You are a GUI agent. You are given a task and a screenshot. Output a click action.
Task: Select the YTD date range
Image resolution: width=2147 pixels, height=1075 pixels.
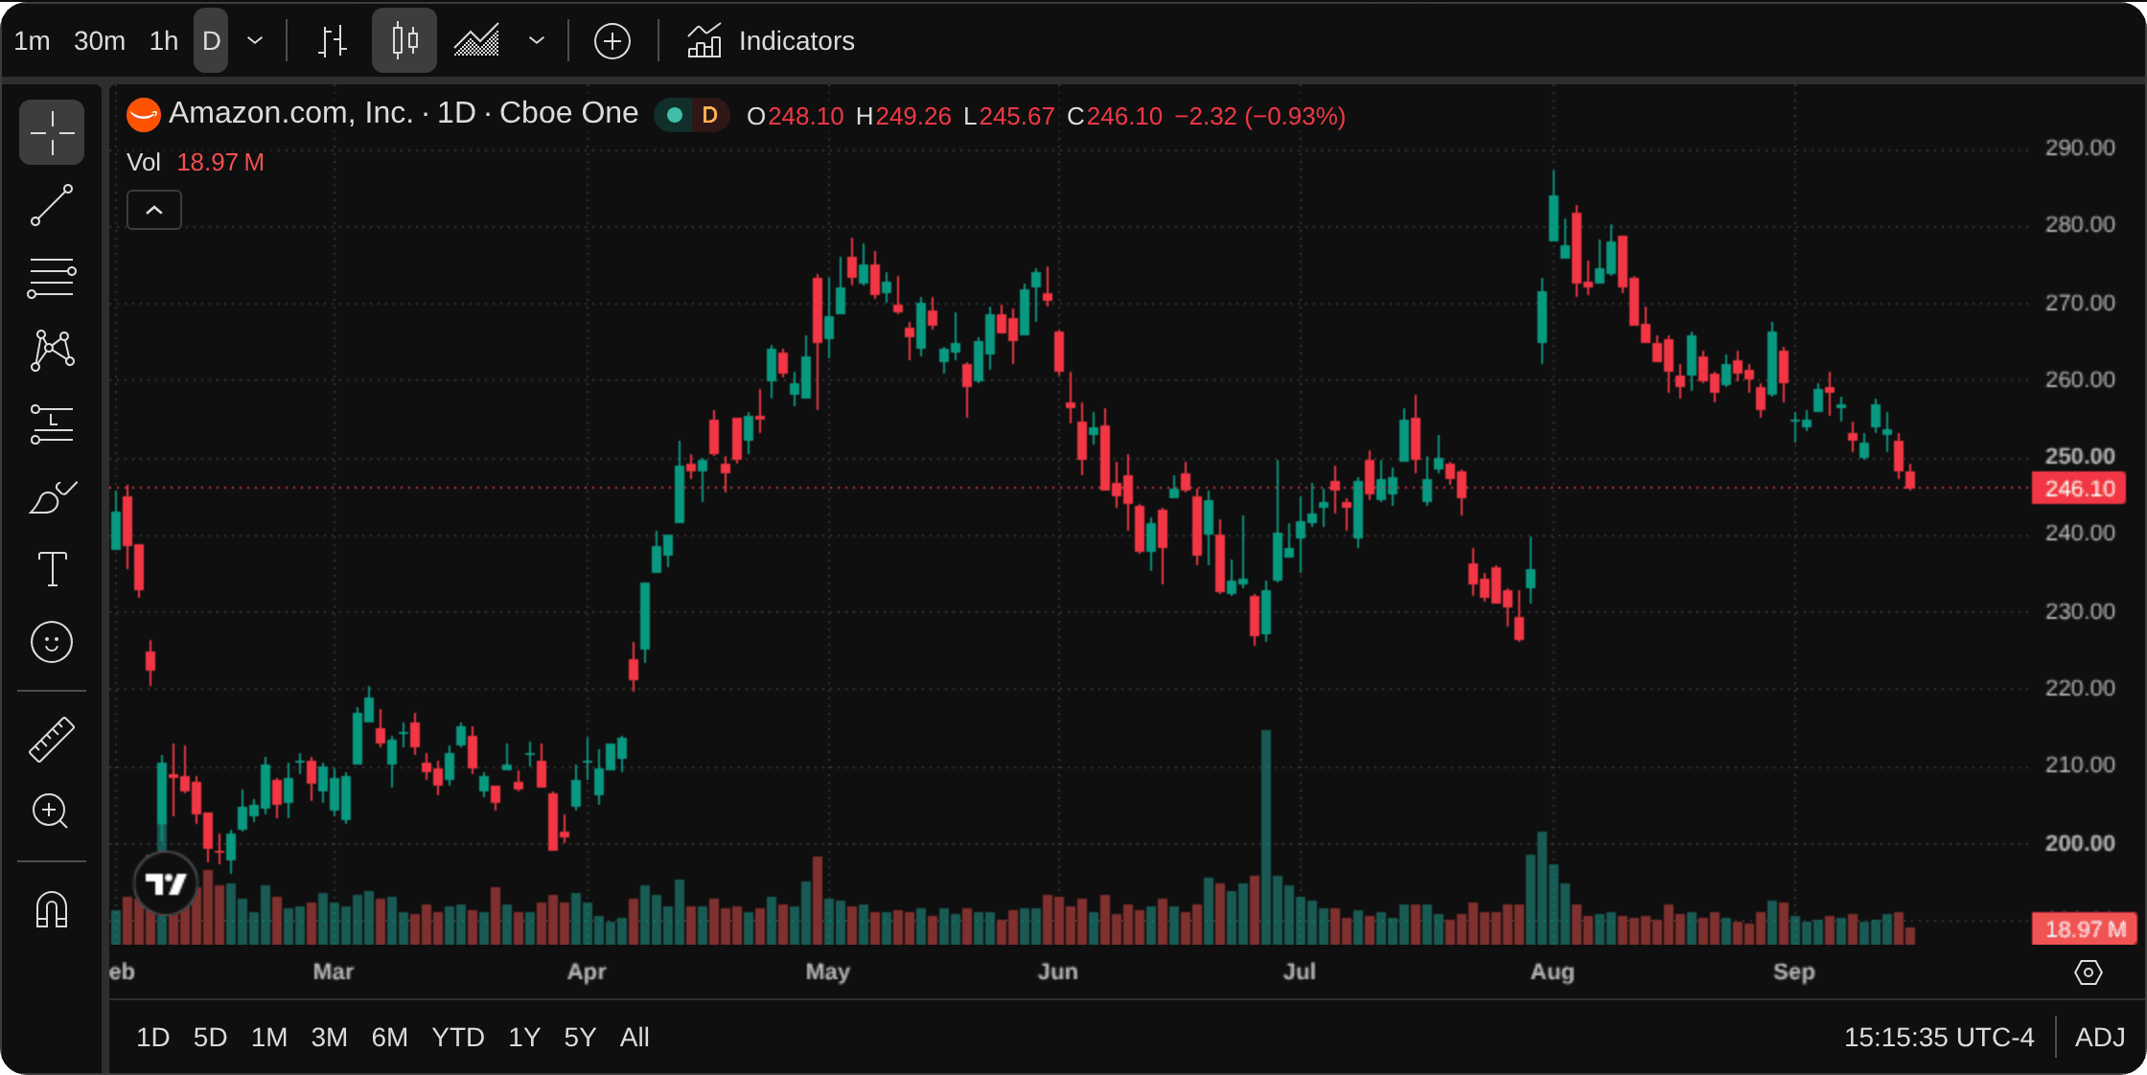point(458,1037)
